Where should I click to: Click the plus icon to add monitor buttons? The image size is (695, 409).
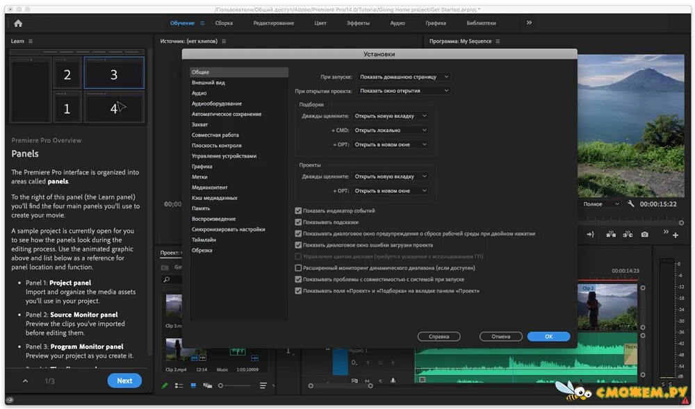point(676,234)
